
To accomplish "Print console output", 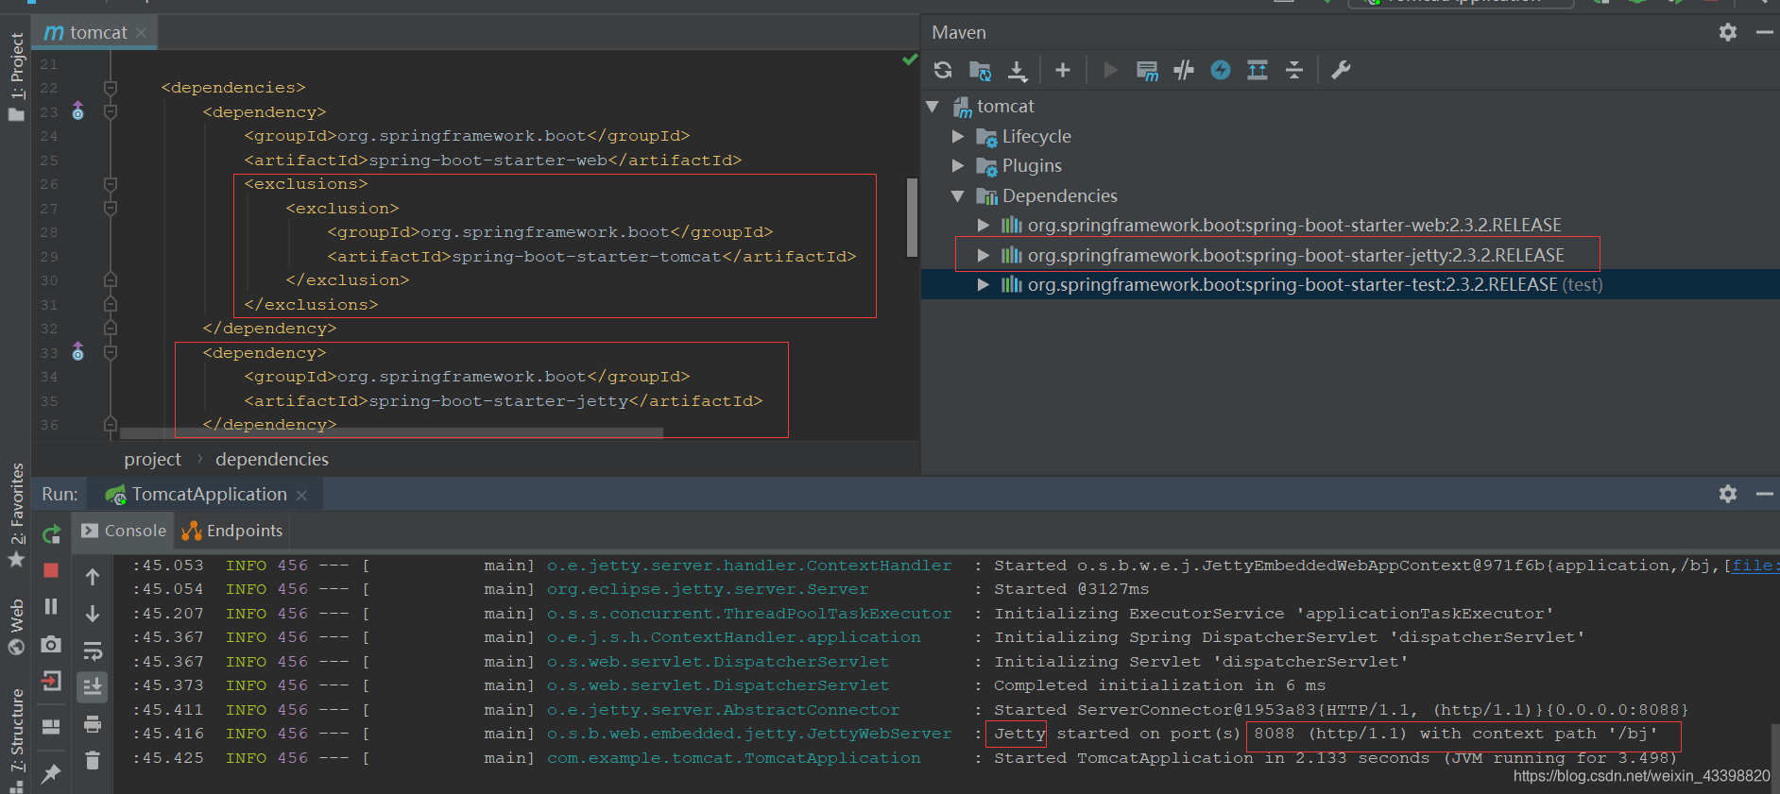I will coord(93,724).
